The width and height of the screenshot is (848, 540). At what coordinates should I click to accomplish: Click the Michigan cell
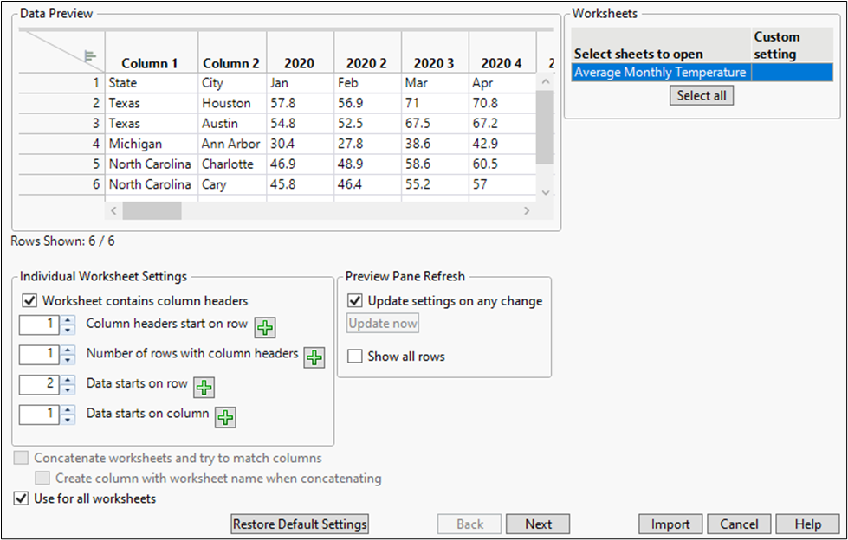(151, 144)
